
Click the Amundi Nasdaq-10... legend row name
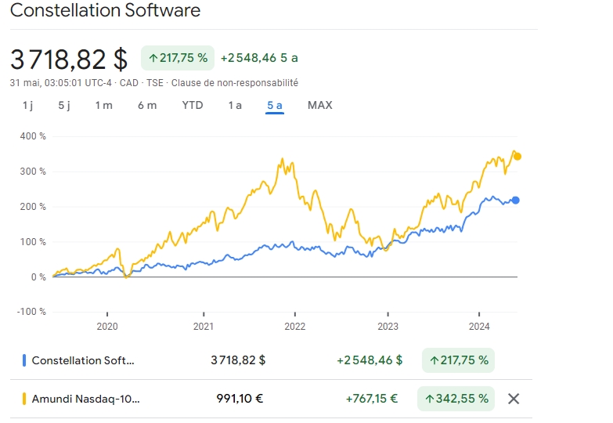85,399
